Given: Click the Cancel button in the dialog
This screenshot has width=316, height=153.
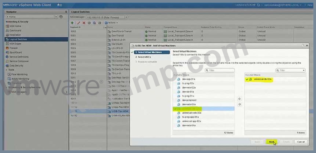Looking at the screenshot, I should point(301,142).
